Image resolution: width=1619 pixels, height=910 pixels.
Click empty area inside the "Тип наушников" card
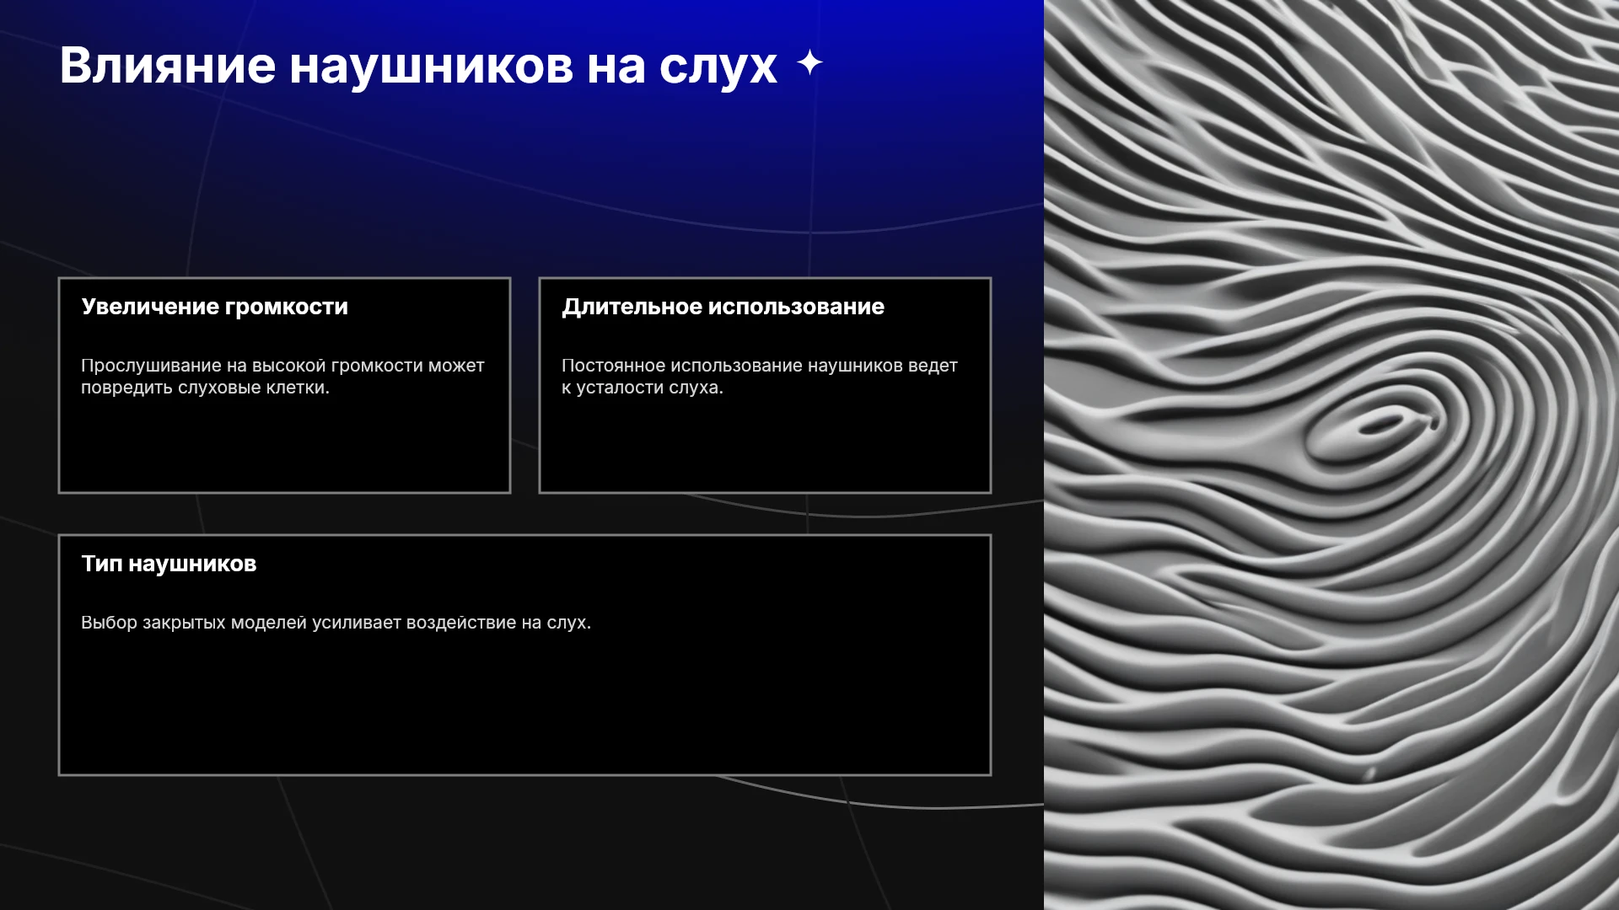[524, 708]
